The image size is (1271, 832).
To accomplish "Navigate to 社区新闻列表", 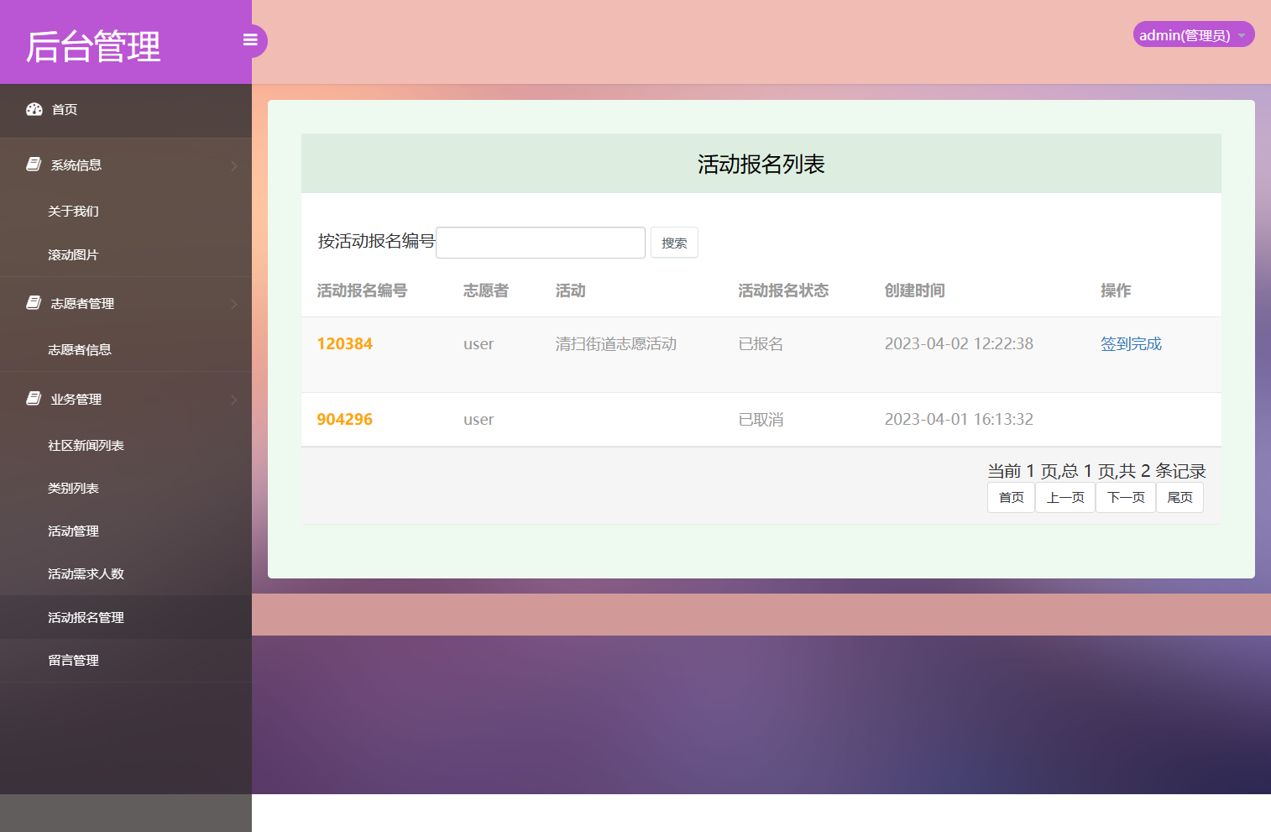I will point(86,445).
